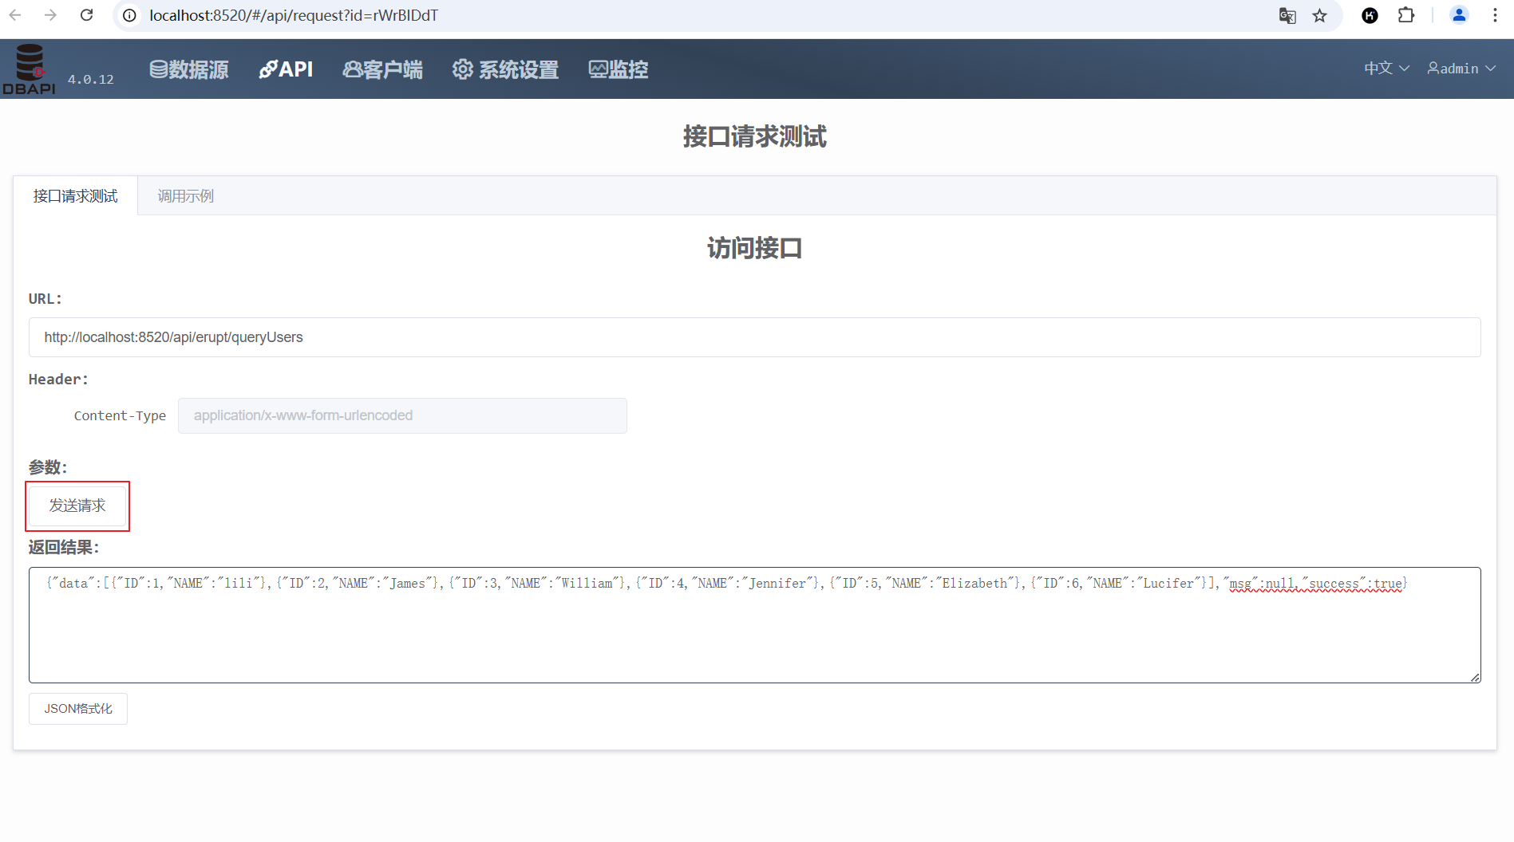Go back with the browser back arrow
Screen dimensions: 1514x842
pos(15,15)
